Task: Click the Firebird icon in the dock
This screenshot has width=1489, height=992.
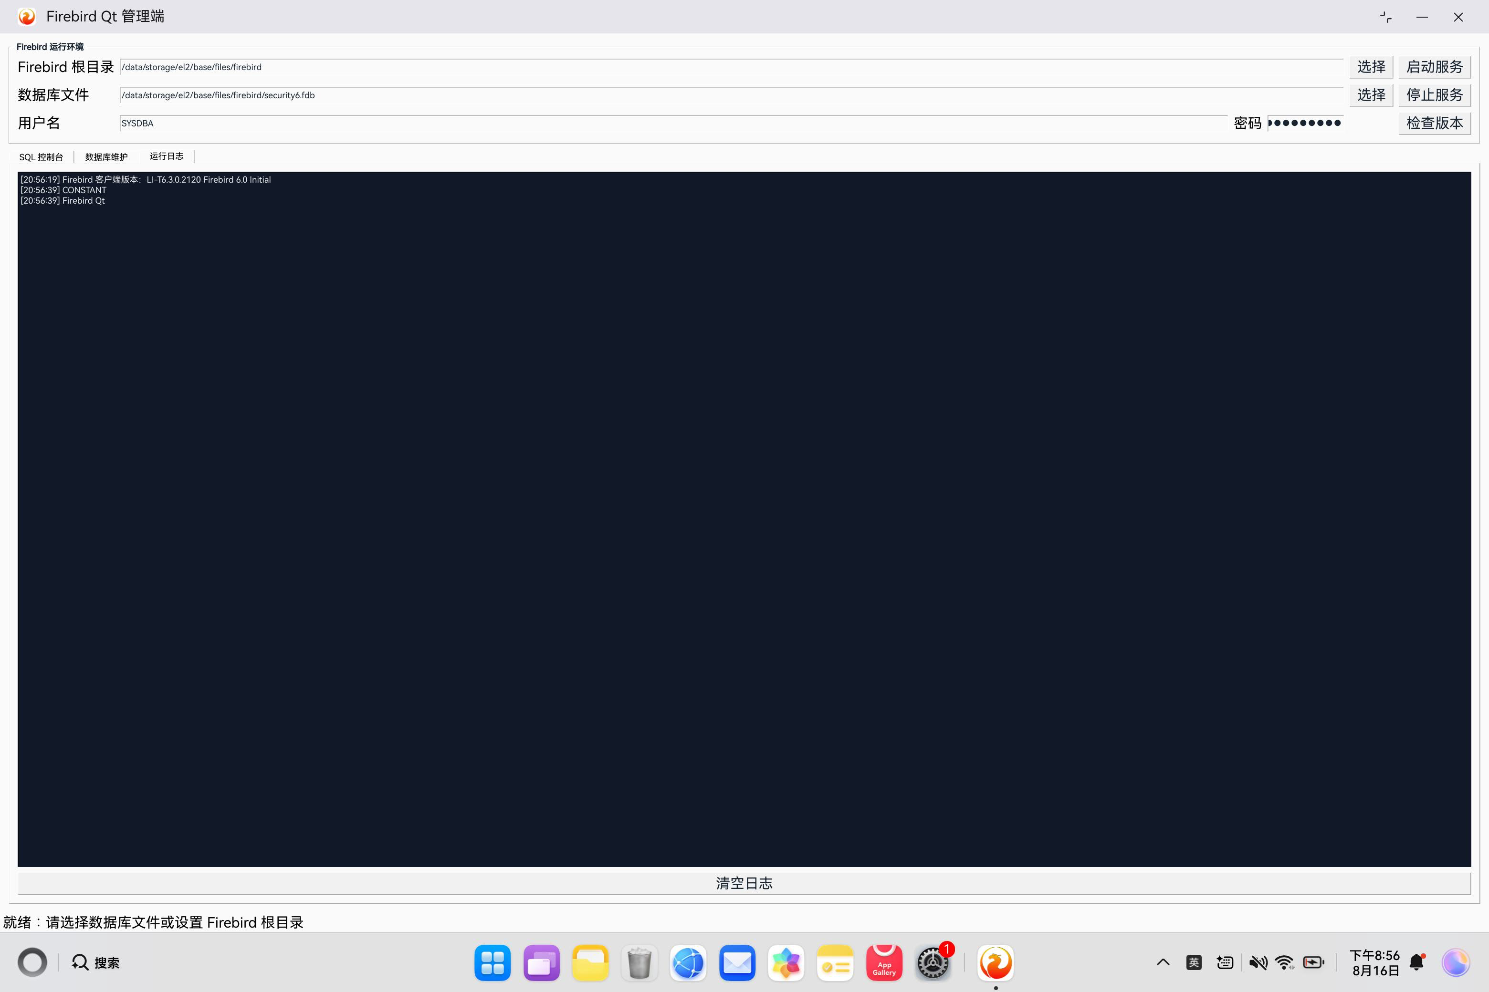Action: coord(995,963)
